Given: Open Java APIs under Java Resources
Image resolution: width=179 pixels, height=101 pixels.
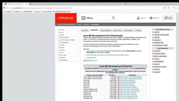Looking at the screenshot, I should click(x=157, y=51).
